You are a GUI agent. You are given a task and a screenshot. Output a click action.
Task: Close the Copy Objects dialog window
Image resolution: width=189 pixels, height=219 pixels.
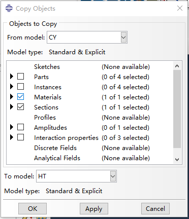pyautogui.click(x=180, y=8)
